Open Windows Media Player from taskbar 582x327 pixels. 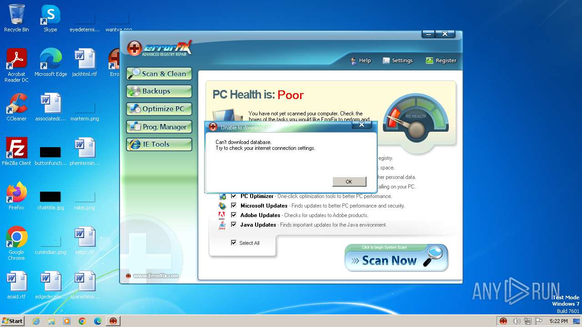(67, 321)
